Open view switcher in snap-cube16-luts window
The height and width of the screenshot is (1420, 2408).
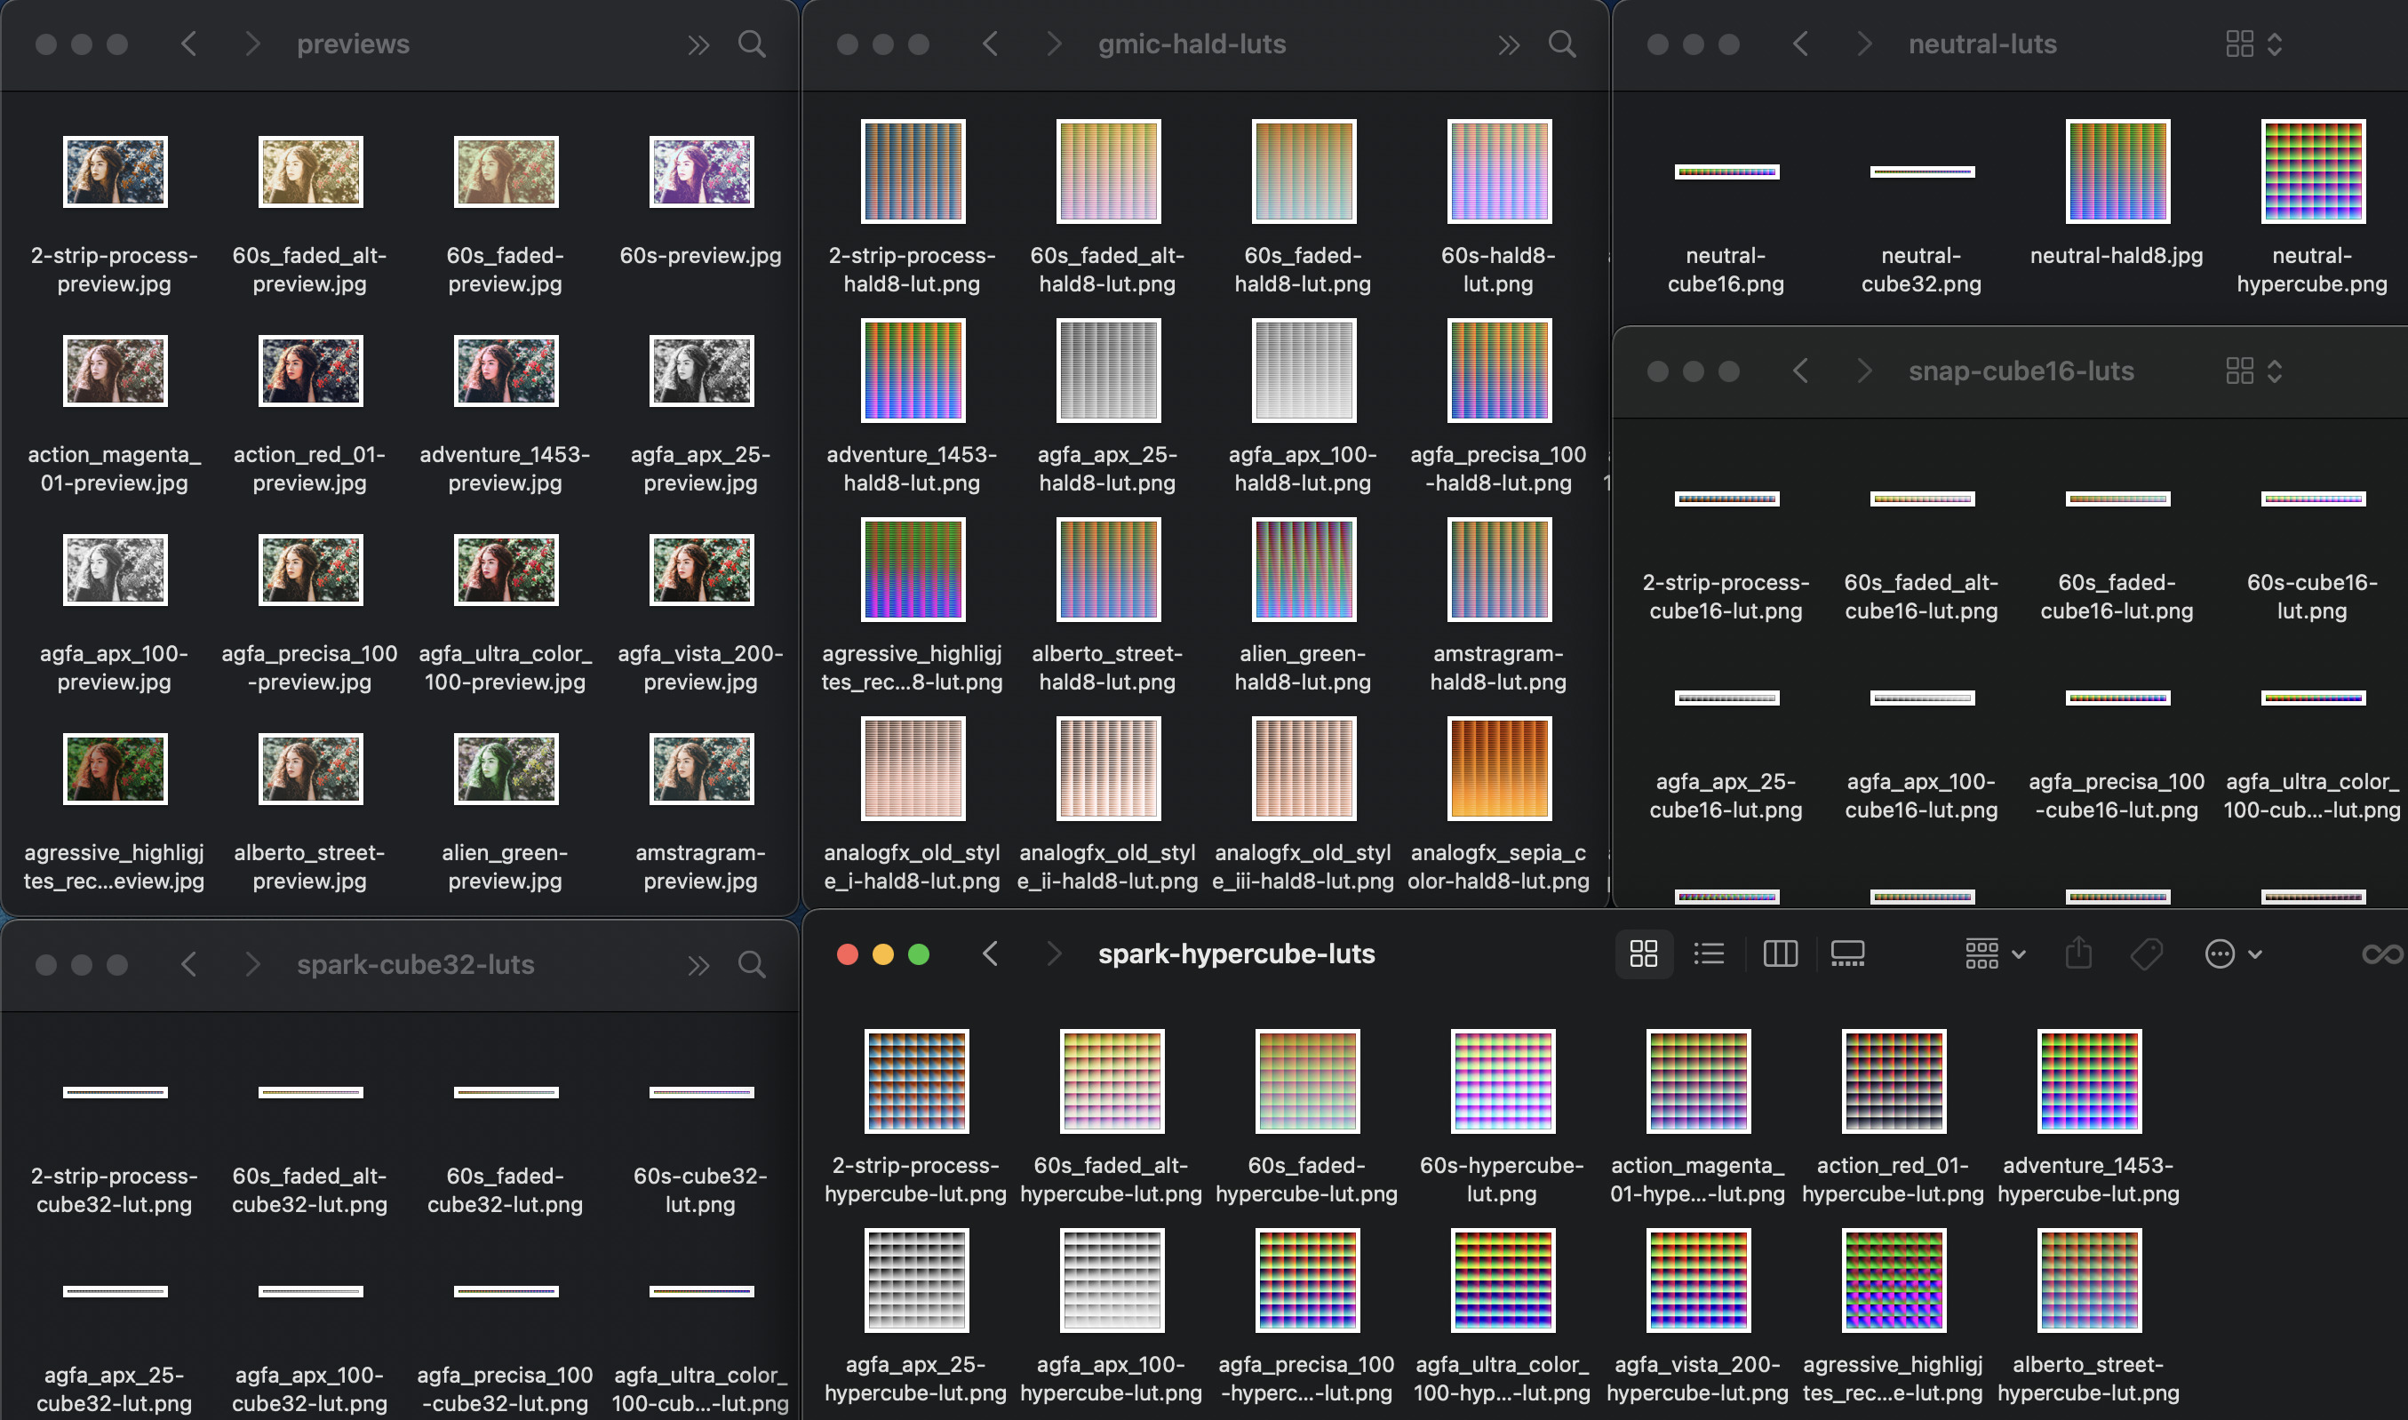point(2253,371)
